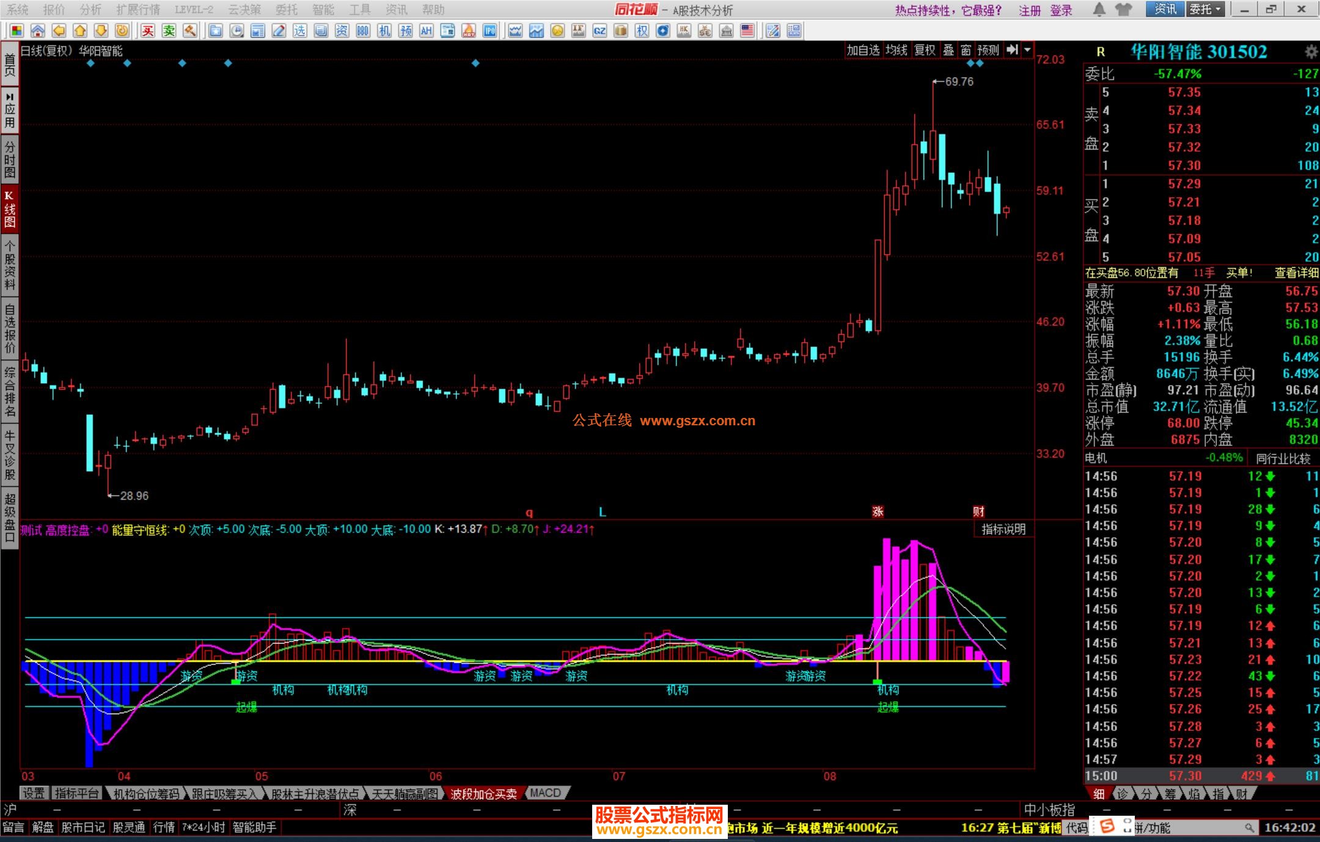Open settings gear beside 华阳智能 301502

(x=1310, y=52)
